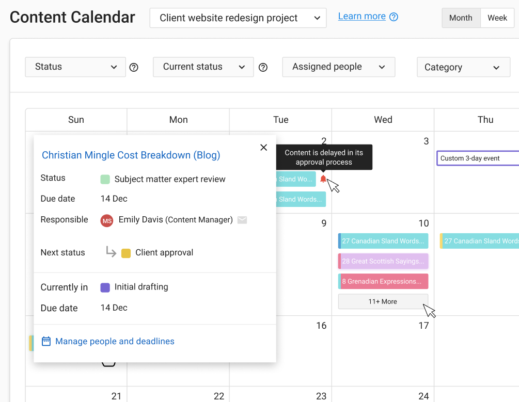This screenshot has width=519, height=402.
Task: Open the Custom 3-day event on Thursday
Action: coord(478,158)
